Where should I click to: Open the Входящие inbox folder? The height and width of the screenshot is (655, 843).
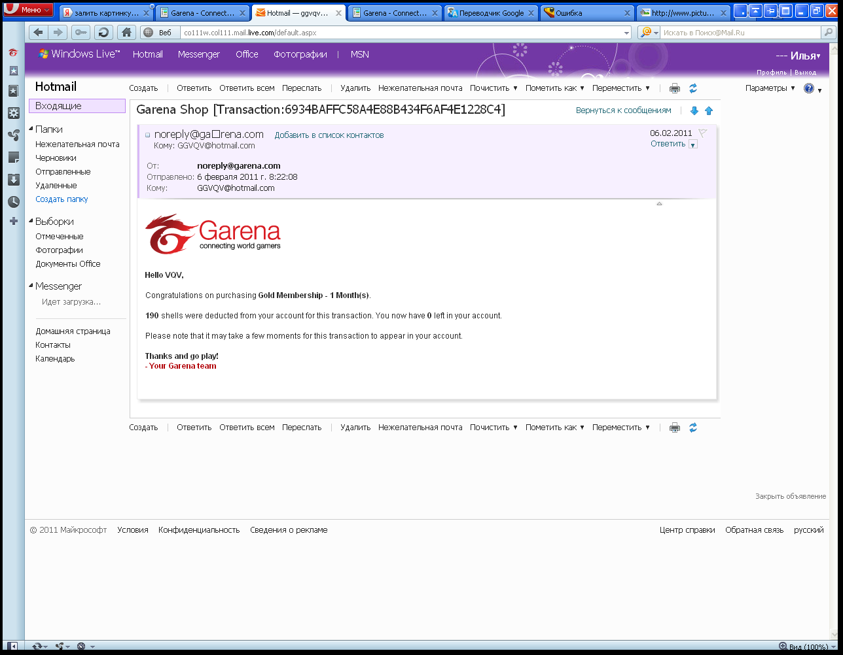coord(77,106)
